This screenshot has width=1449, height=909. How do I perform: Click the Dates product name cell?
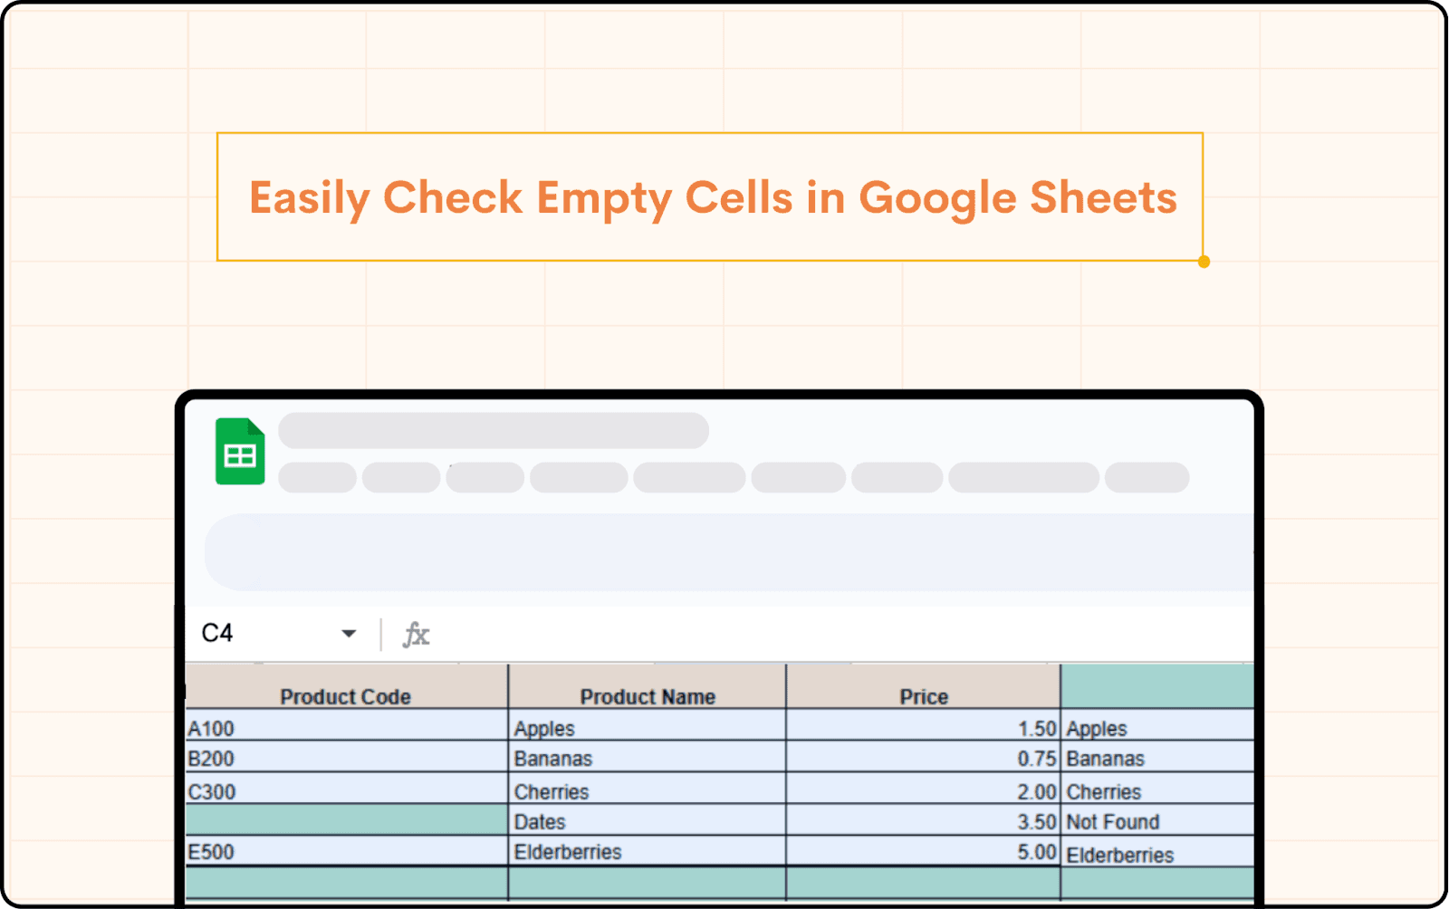(648, 820)
